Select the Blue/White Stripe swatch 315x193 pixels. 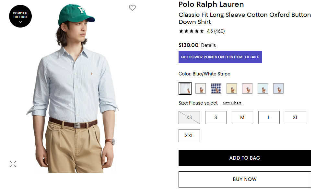[185, 88]
